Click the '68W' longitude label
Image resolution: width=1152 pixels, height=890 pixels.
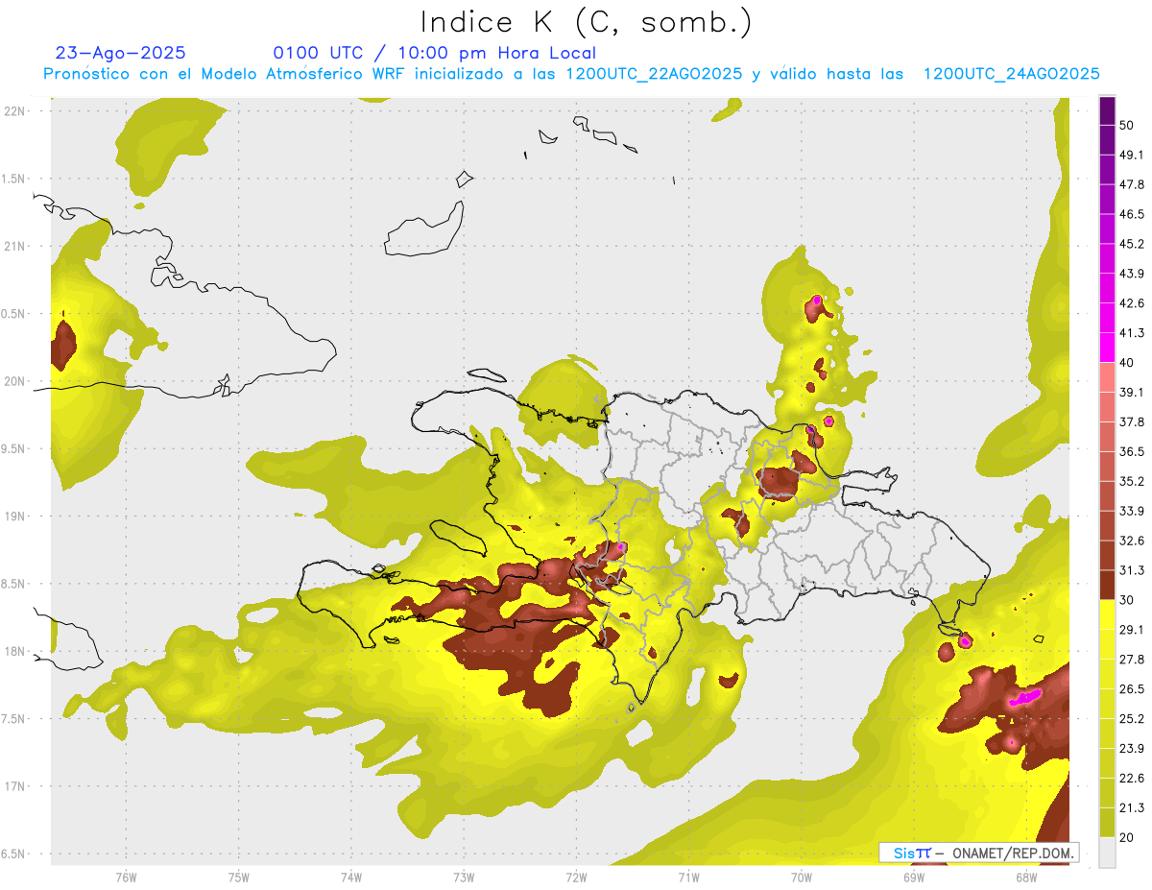pyautogui.click(x=1025, y=877)
